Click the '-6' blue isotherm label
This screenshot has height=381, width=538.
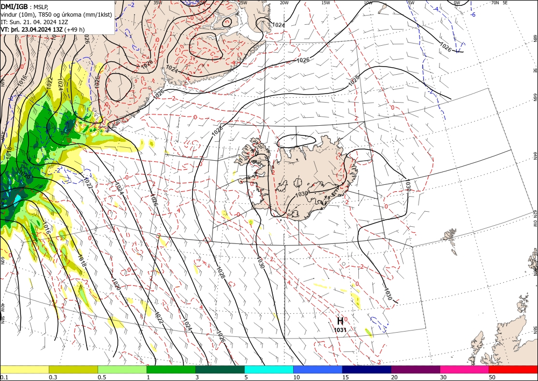click(473, 15)
